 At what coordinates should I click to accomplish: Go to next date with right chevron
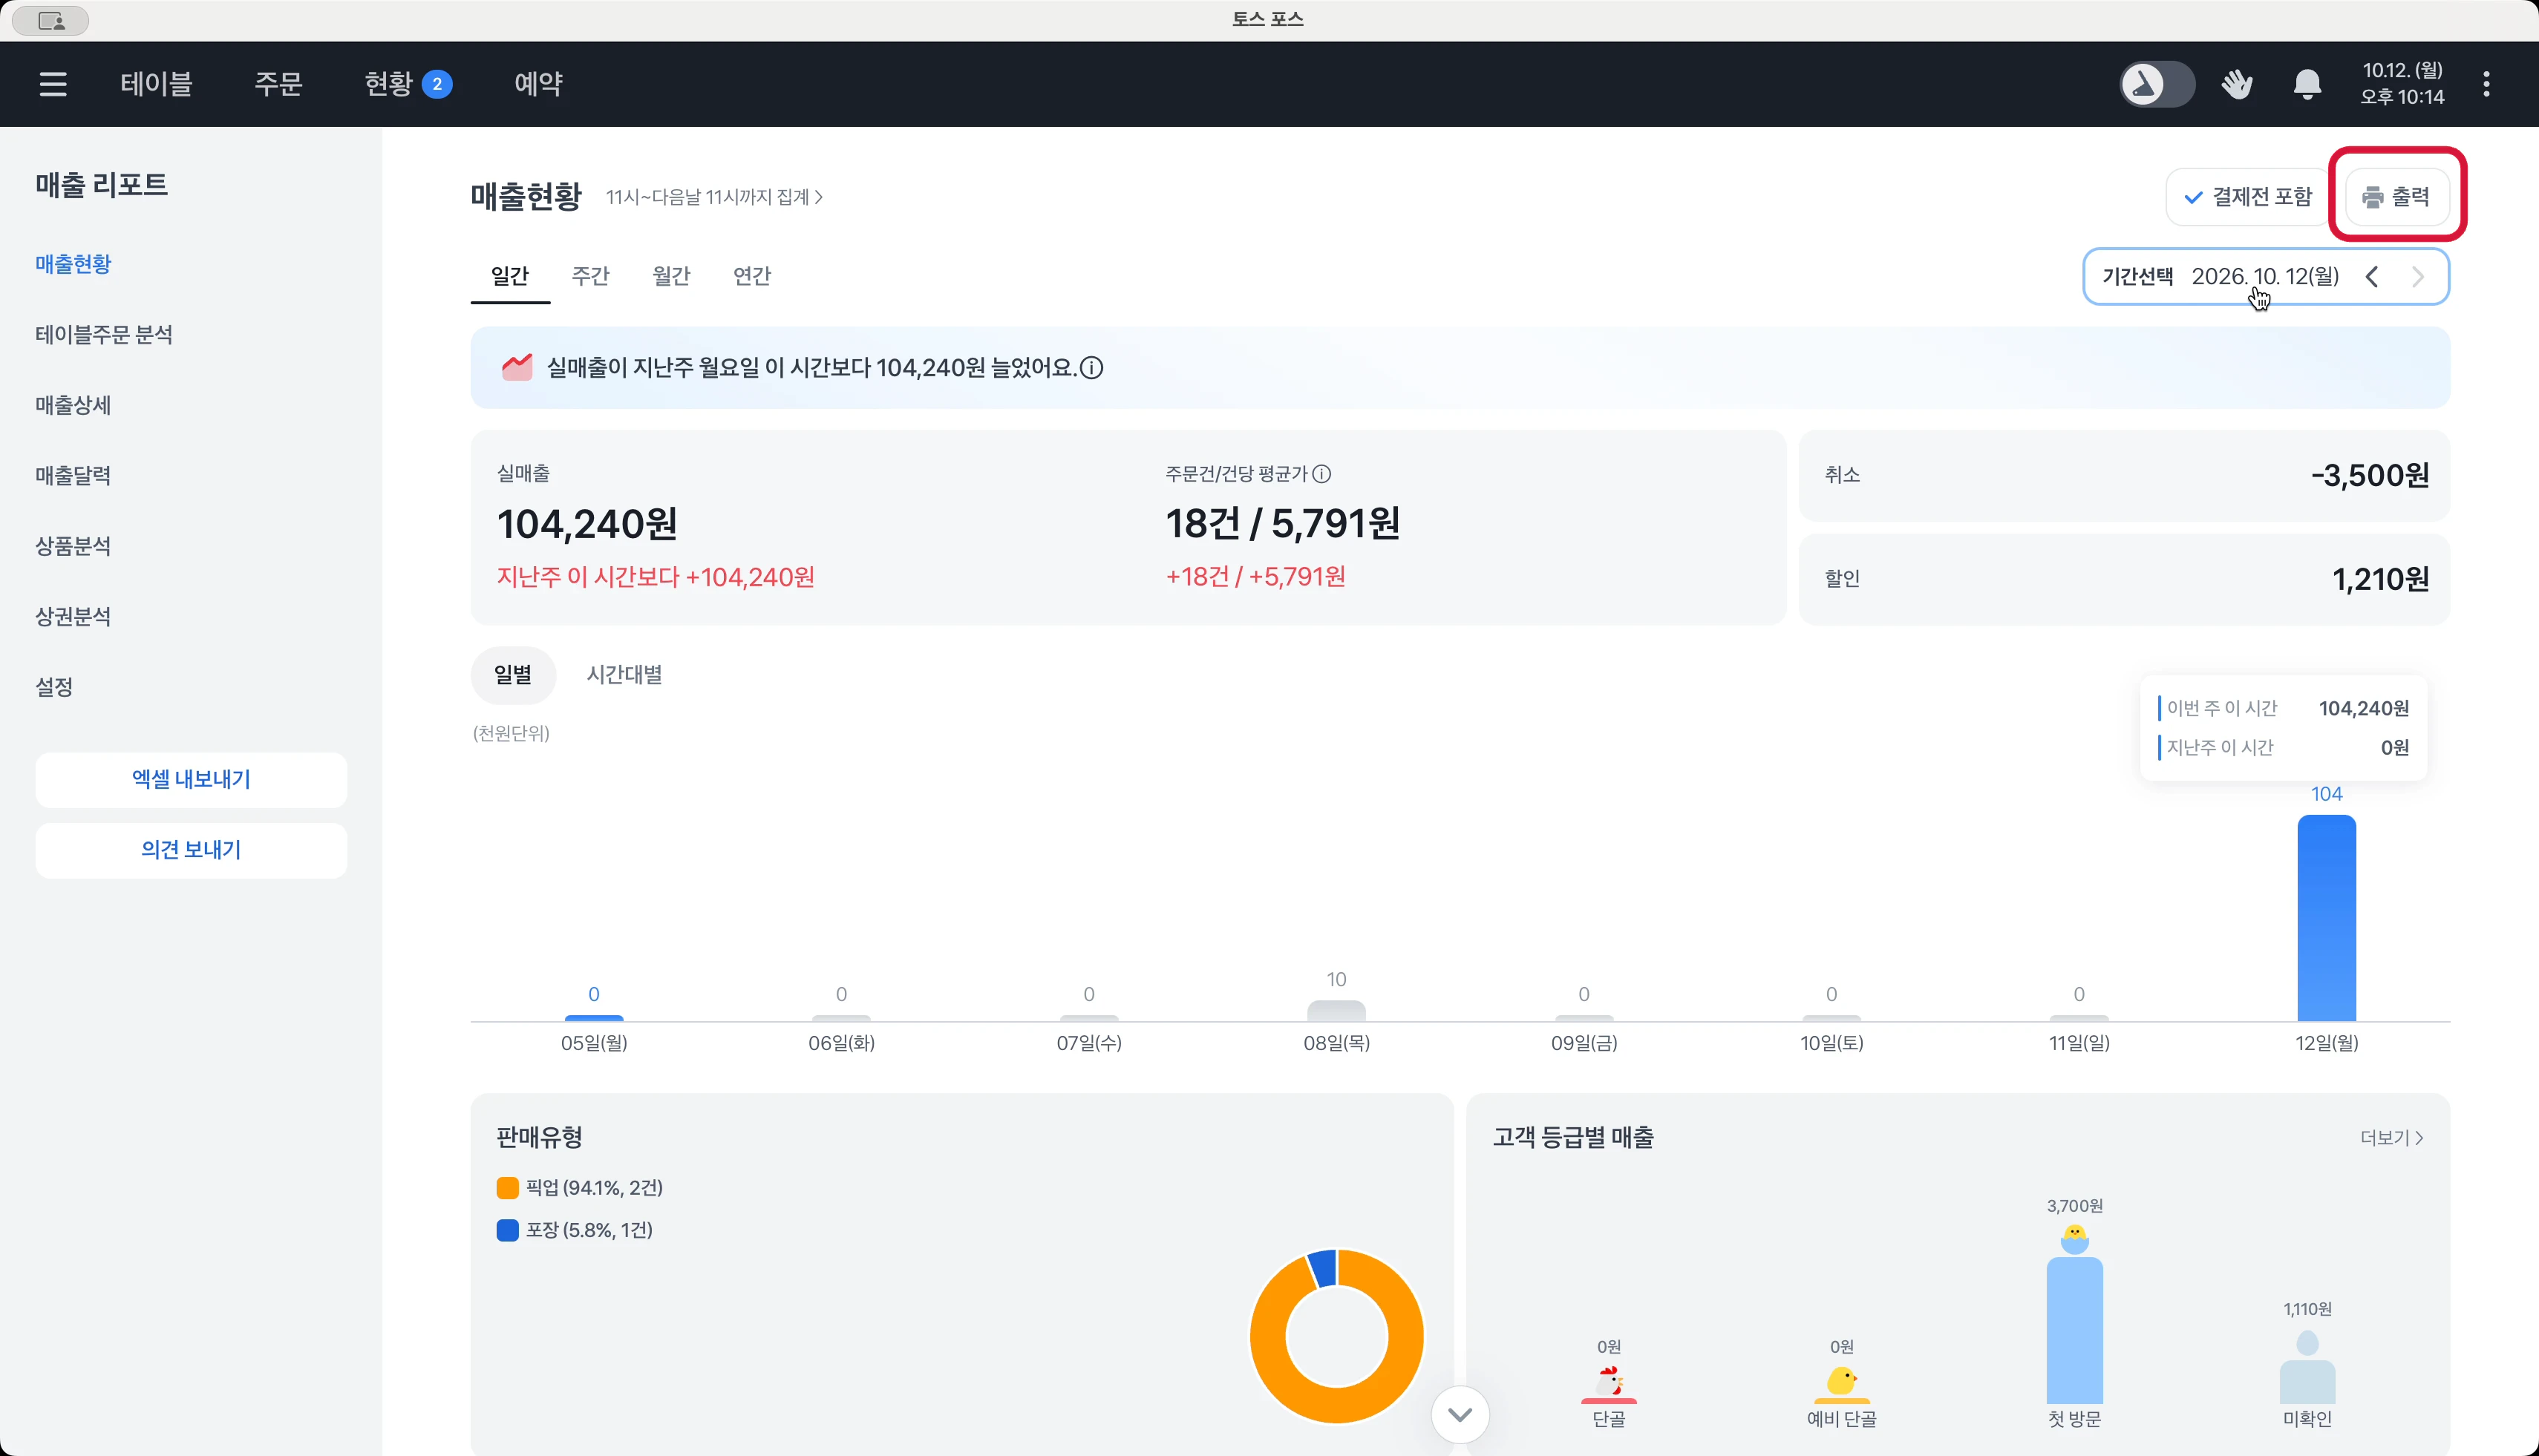[x=2418, y=277]
